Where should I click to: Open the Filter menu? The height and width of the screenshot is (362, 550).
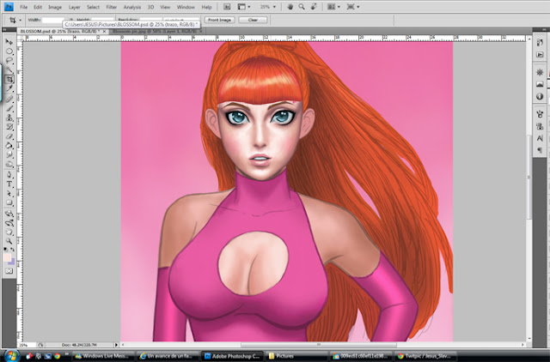(111, 7)
